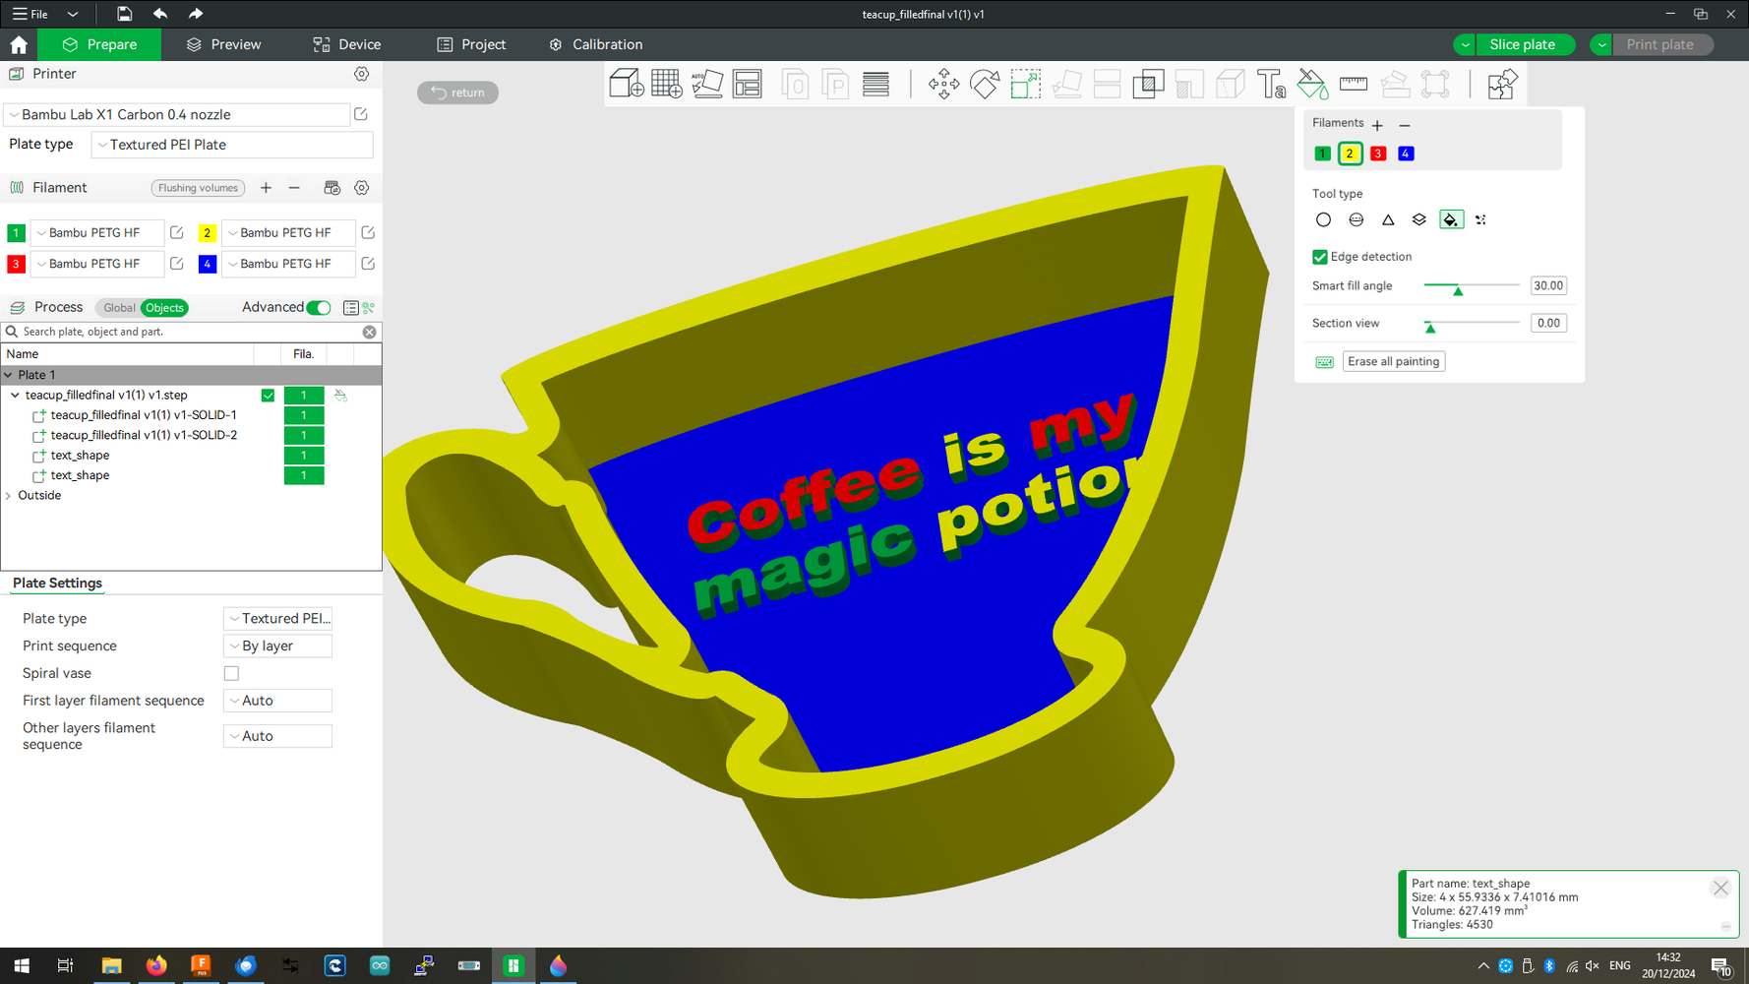The height and width of the screenshot is (984, 1749).
Task: Select the Gap fill tool type
Action: (x=1480, y=219)
